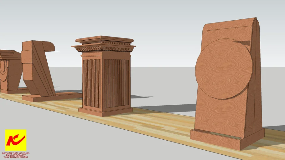The width and height of the screenshot is (285, 160).
Task: Click the 'THẦY NGUYỄN CƯỜNG' caption
Action: coord(16,157)
